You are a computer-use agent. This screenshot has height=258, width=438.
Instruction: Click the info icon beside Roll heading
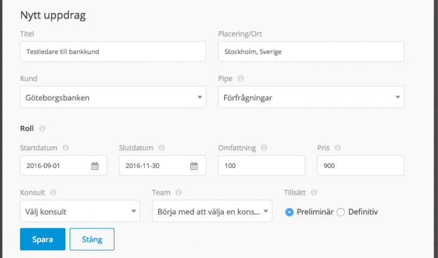point(42,128)
